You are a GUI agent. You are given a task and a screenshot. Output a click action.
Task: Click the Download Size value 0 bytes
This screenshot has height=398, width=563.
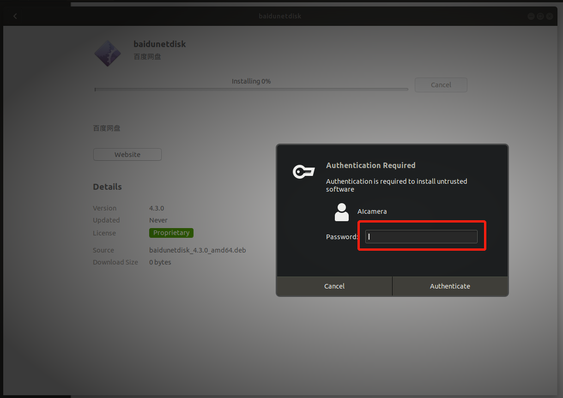[x=160, y=262]
